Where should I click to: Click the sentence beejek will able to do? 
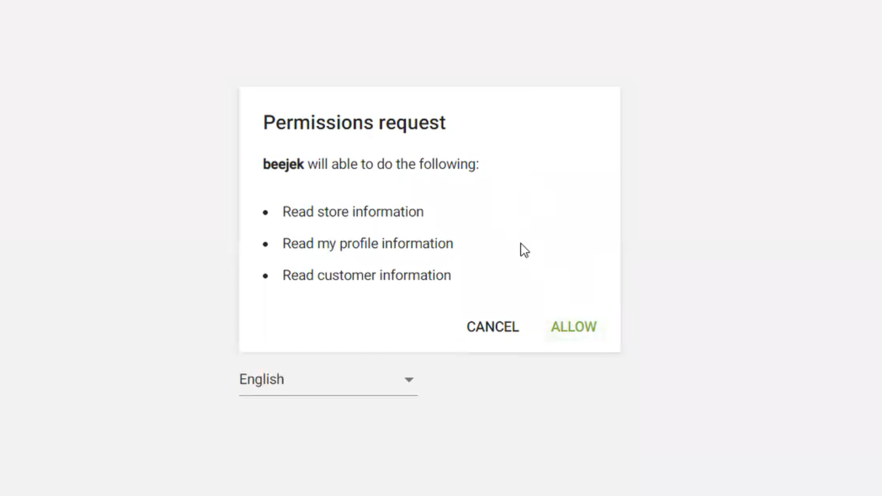tap(370, 164)
